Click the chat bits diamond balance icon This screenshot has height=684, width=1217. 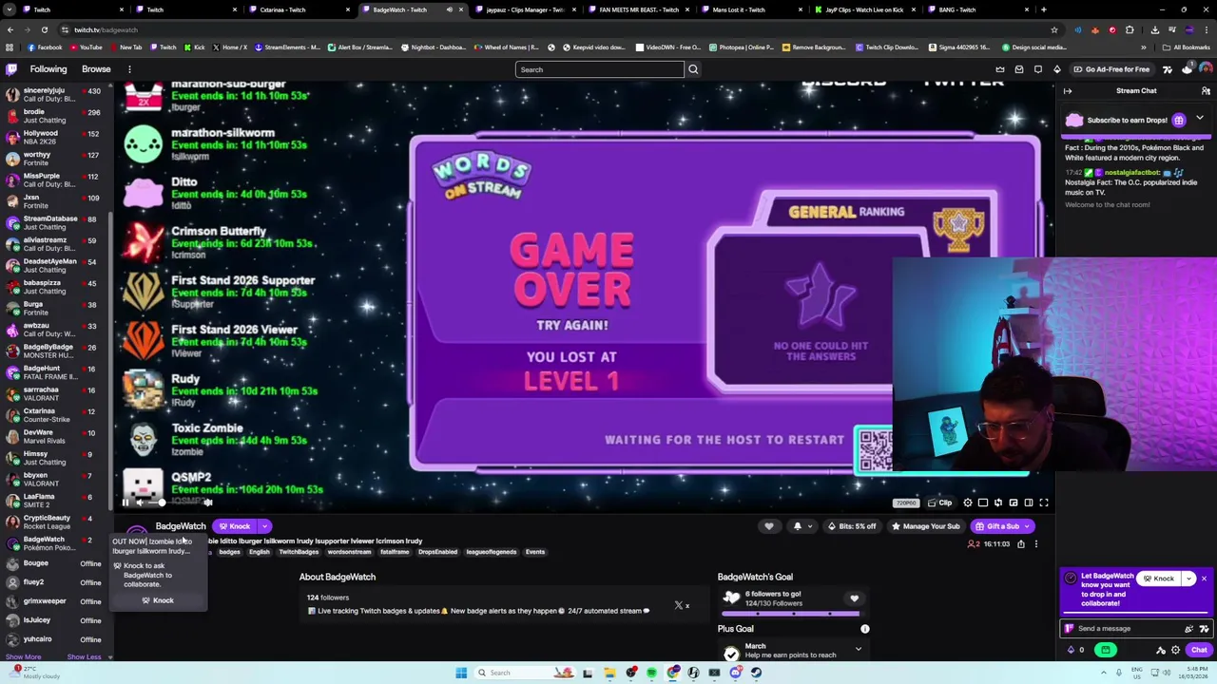pyautogui.click(x=1074, y=650)
